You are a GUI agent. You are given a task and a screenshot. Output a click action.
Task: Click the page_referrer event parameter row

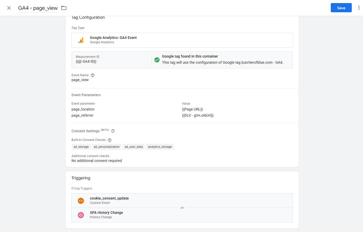82,116
